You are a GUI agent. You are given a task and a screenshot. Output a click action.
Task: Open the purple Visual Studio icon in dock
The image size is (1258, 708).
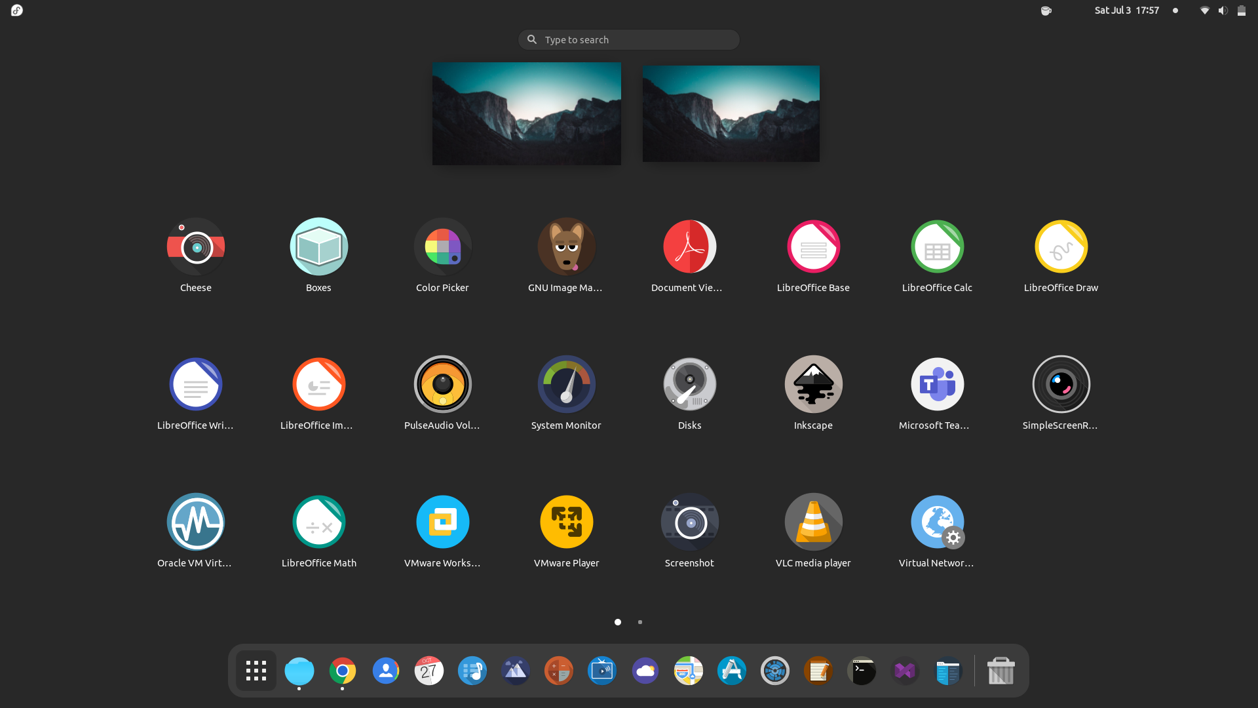tap(905, 671)
